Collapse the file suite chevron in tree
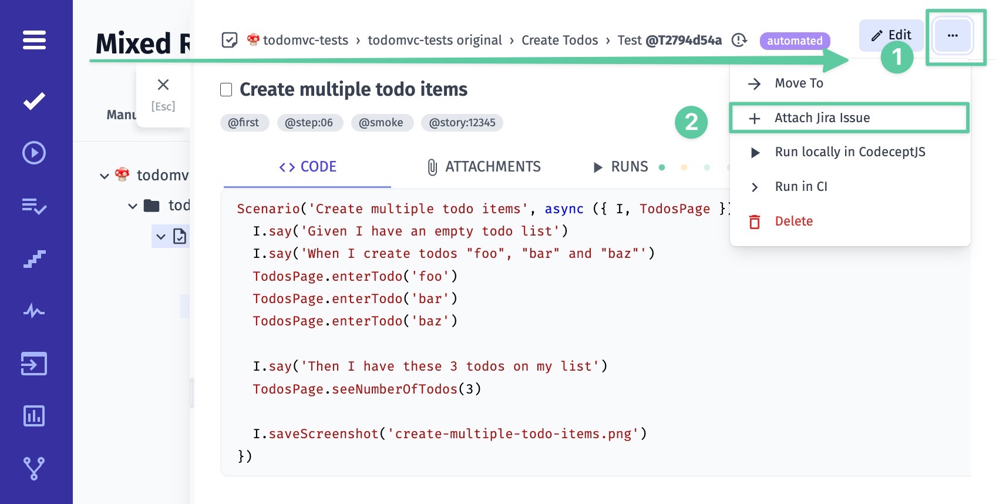 [161, 237]
